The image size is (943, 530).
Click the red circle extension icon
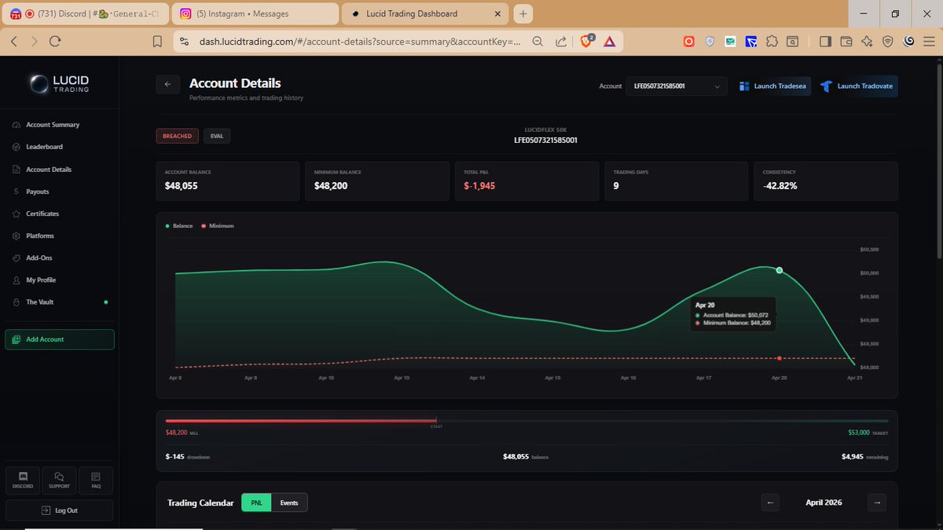click(688, 42)
